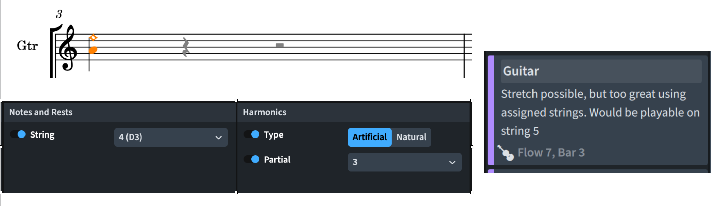This screenshot has height=206, width=711.
Task: Disable the harmonics Type switch
Action: pyautogui.click(x=252, y=134)
